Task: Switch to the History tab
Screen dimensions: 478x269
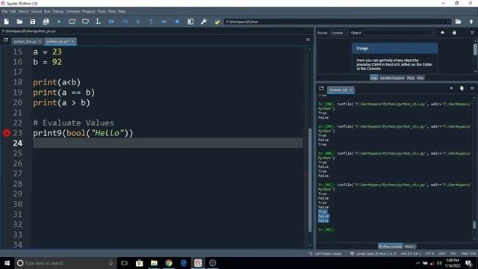Action: pyautogui.click(x=410, y=247)
